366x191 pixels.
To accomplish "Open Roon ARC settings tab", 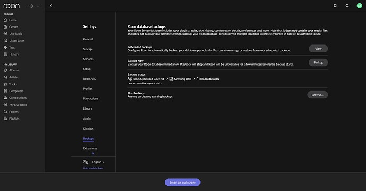I will pos(90,79).
